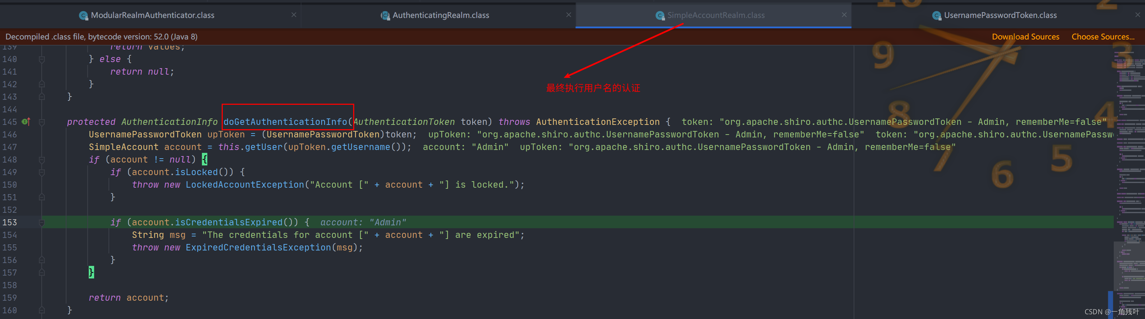Click the Download Sources link
1145x319 pixels.
click(1025, 37)
